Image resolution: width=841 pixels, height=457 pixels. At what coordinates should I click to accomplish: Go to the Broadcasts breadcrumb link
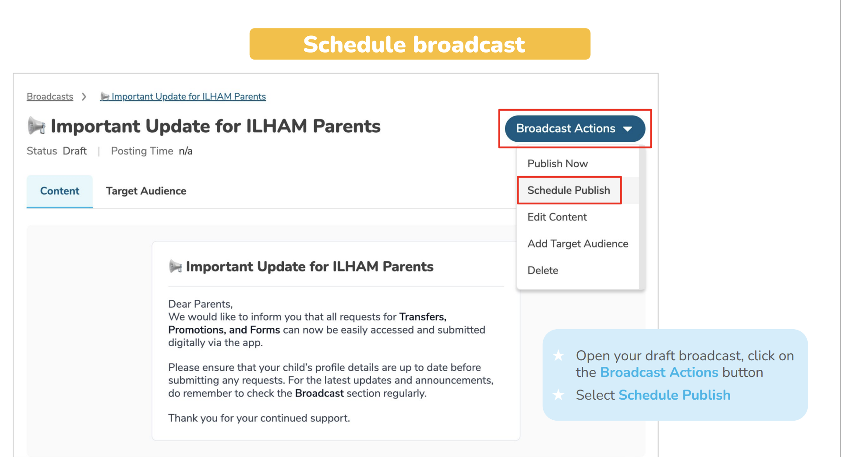tap(50, 96)
